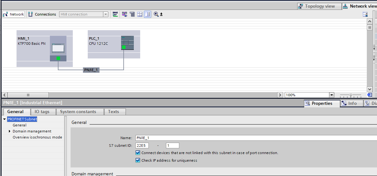
Task: Click vertical scrollbar up arrow
Action: point(370,21)
